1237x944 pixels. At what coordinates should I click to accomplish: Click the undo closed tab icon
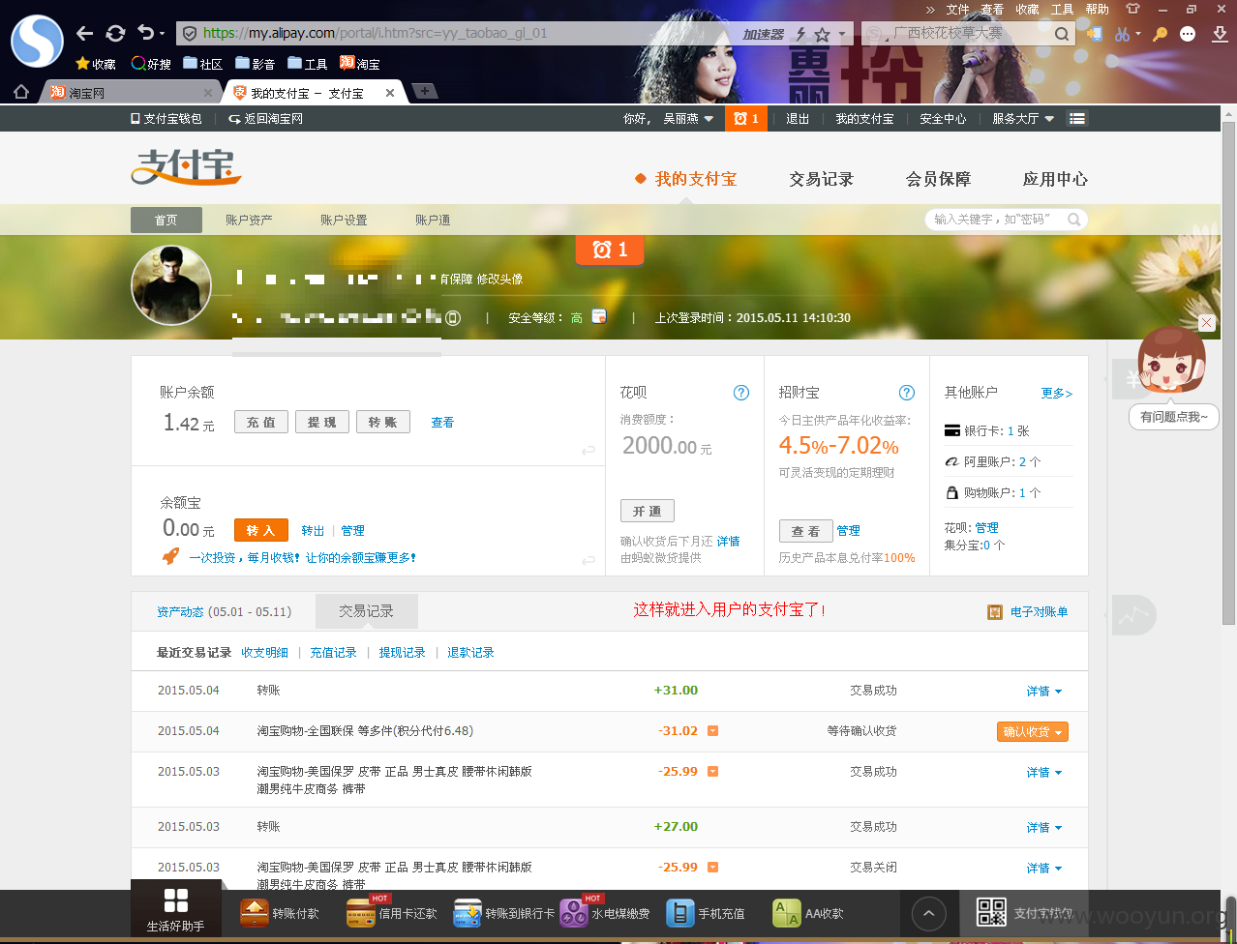146,33
